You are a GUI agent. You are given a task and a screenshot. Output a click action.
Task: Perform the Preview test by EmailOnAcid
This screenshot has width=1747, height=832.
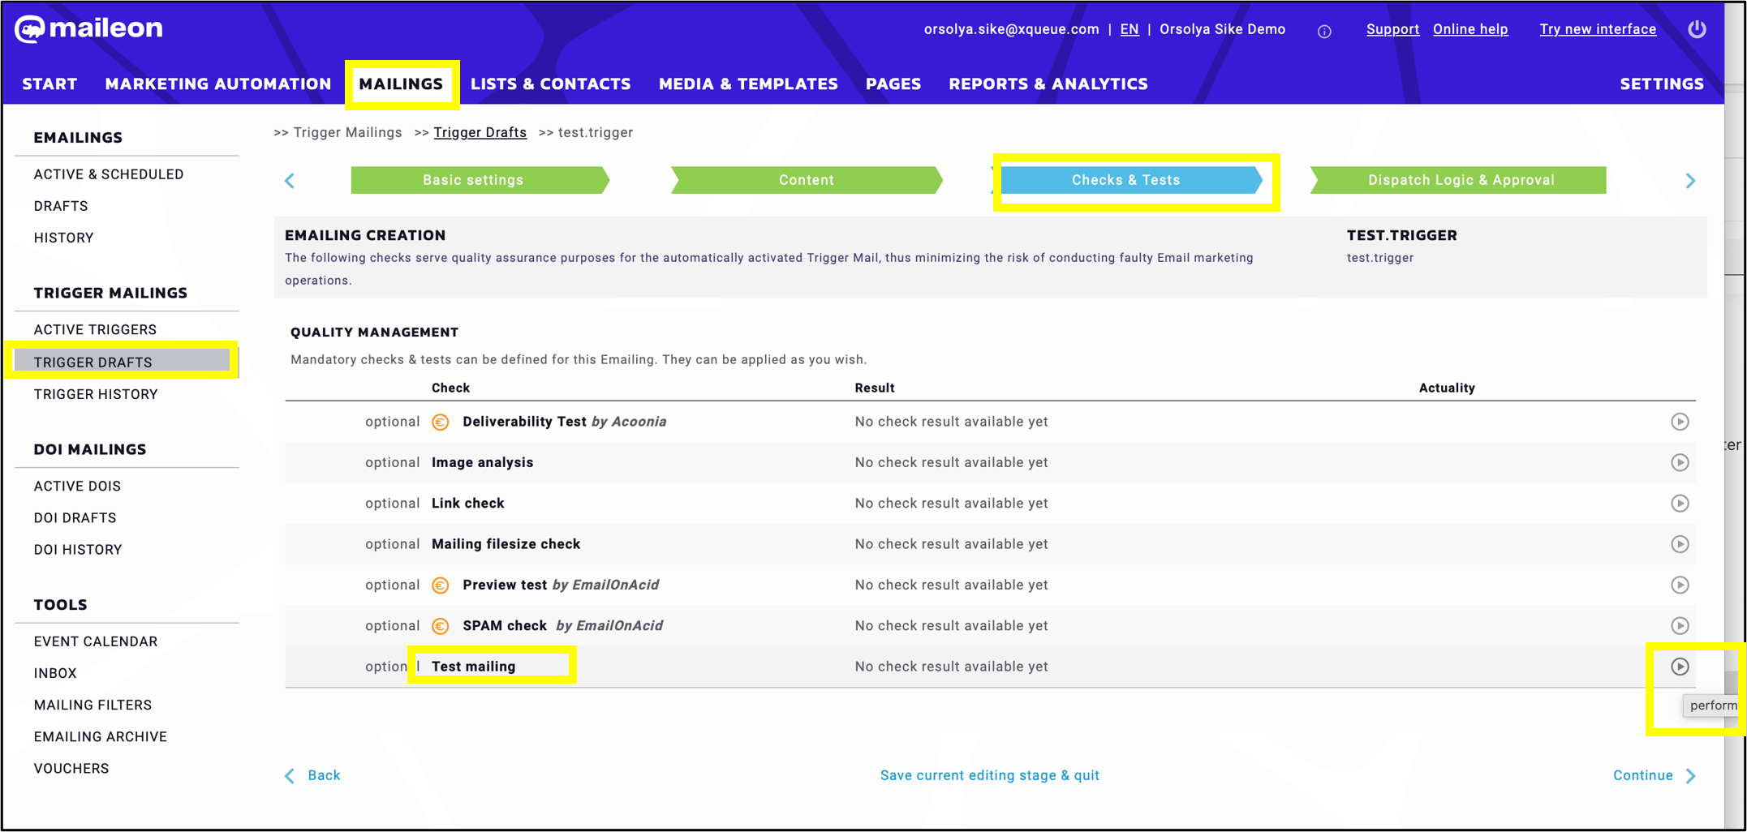point(1680,585)
